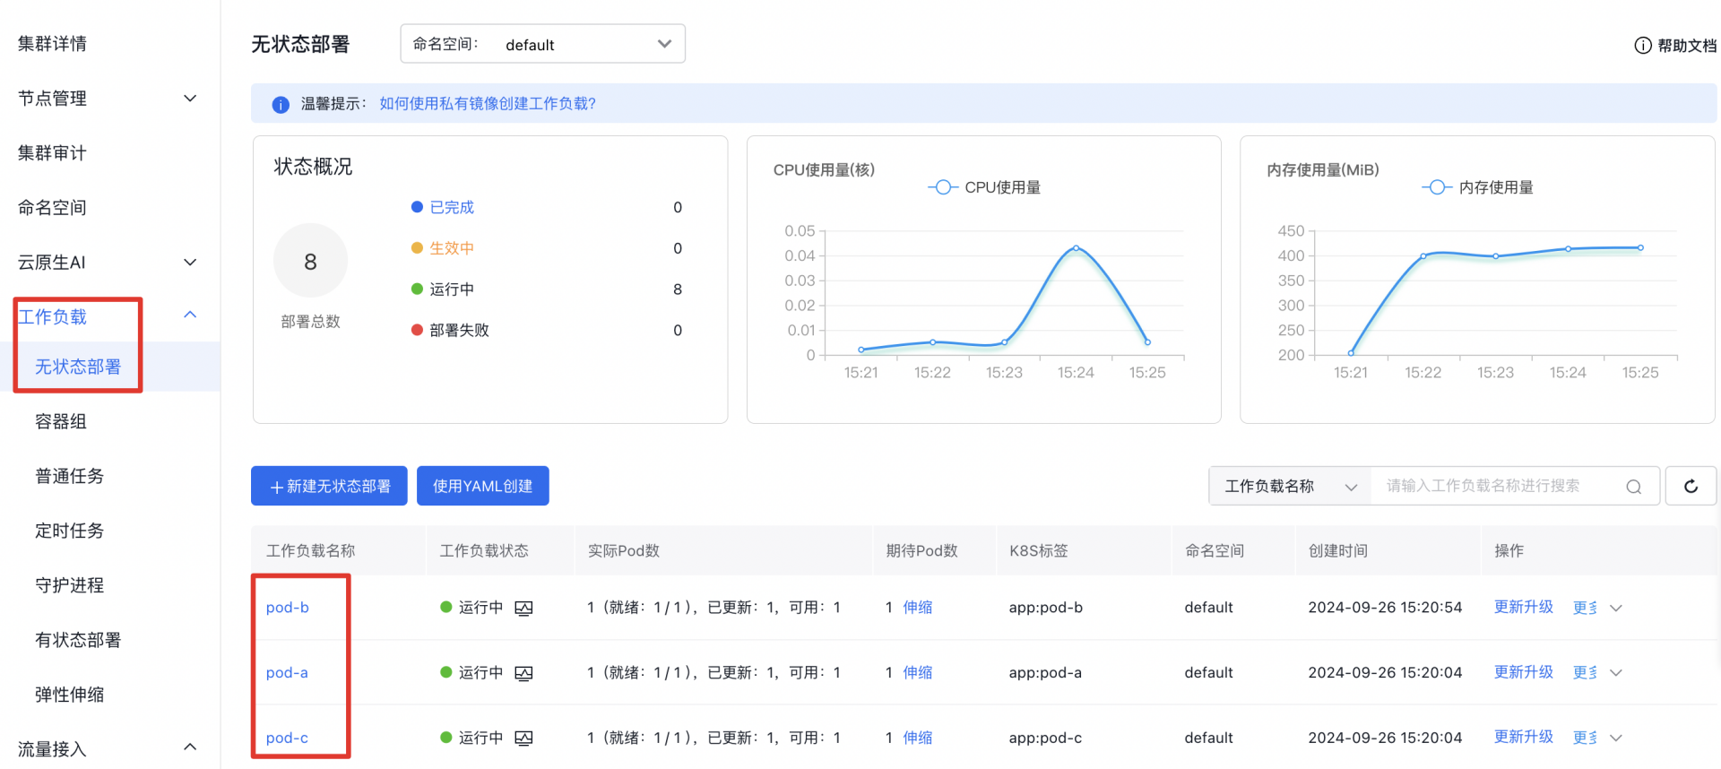Screen dimensions: 1721x769
Task: Open the namespace default dropdown
Action: (542, 44)
